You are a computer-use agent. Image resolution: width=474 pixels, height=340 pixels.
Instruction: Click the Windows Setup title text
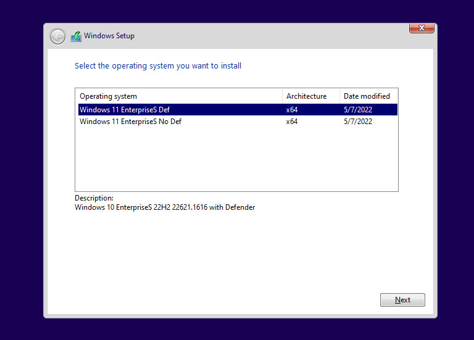point(109,36)
